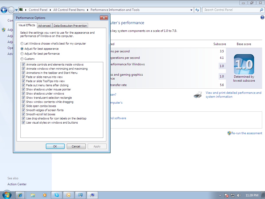The image size is (265, 199).
Task: Select Adjust for best performance option
Action: [x=22, y=54]
